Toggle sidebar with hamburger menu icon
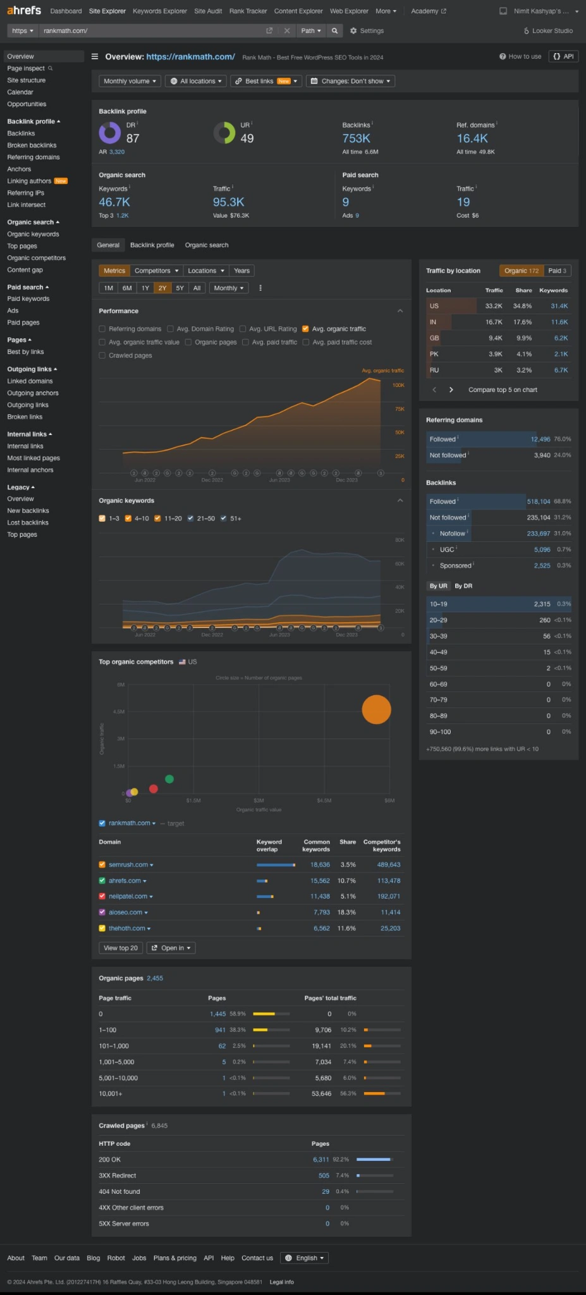Screen dimensions: 586x1295 pos(95,57)
